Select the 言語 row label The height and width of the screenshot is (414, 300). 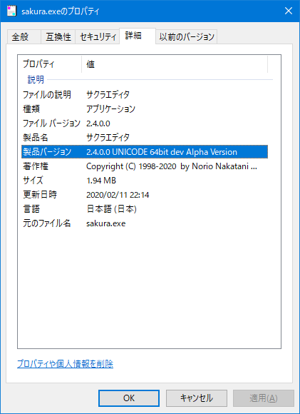pos(31,209)
